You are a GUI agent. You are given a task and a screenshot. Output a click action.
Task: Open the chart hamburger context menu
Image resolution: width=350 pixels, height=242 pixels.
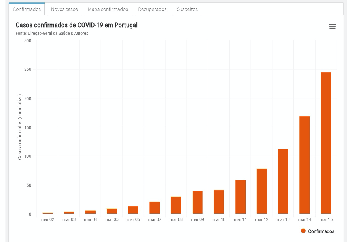coord(332,26)
